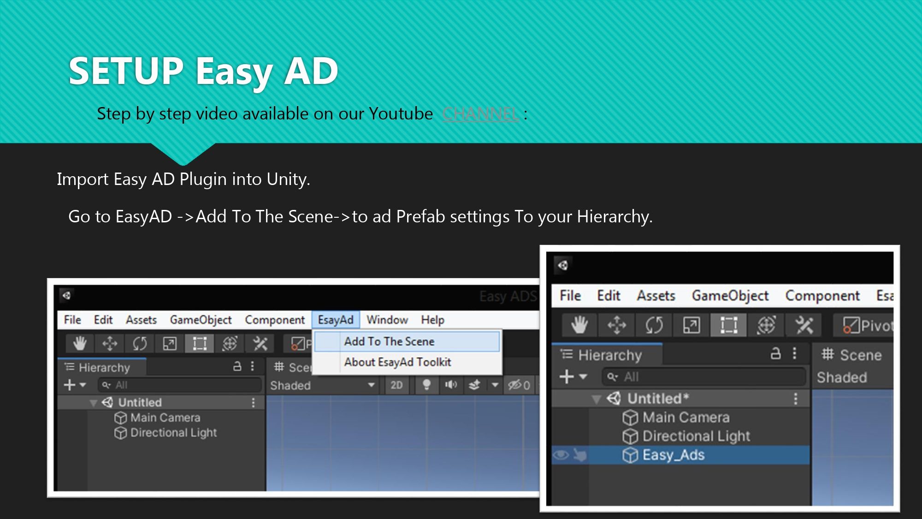Collapse the Untitled* scene tree
Viewport: 922px width, 519px height.
pos(596,399)
